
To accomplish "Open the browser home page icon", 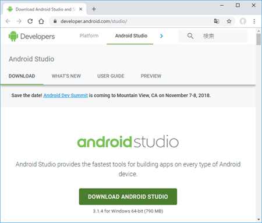I will (x=41, y=21).
